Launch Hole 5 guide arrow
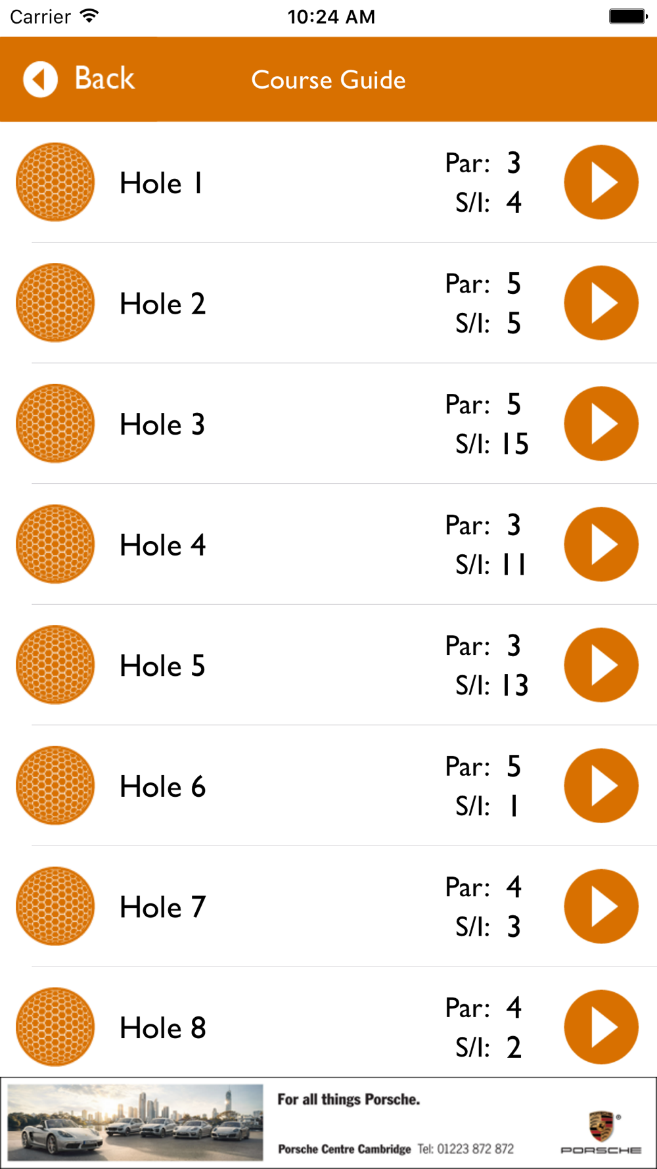Image resolution: width=657 pixels, height=1169 pixels. 600,665
